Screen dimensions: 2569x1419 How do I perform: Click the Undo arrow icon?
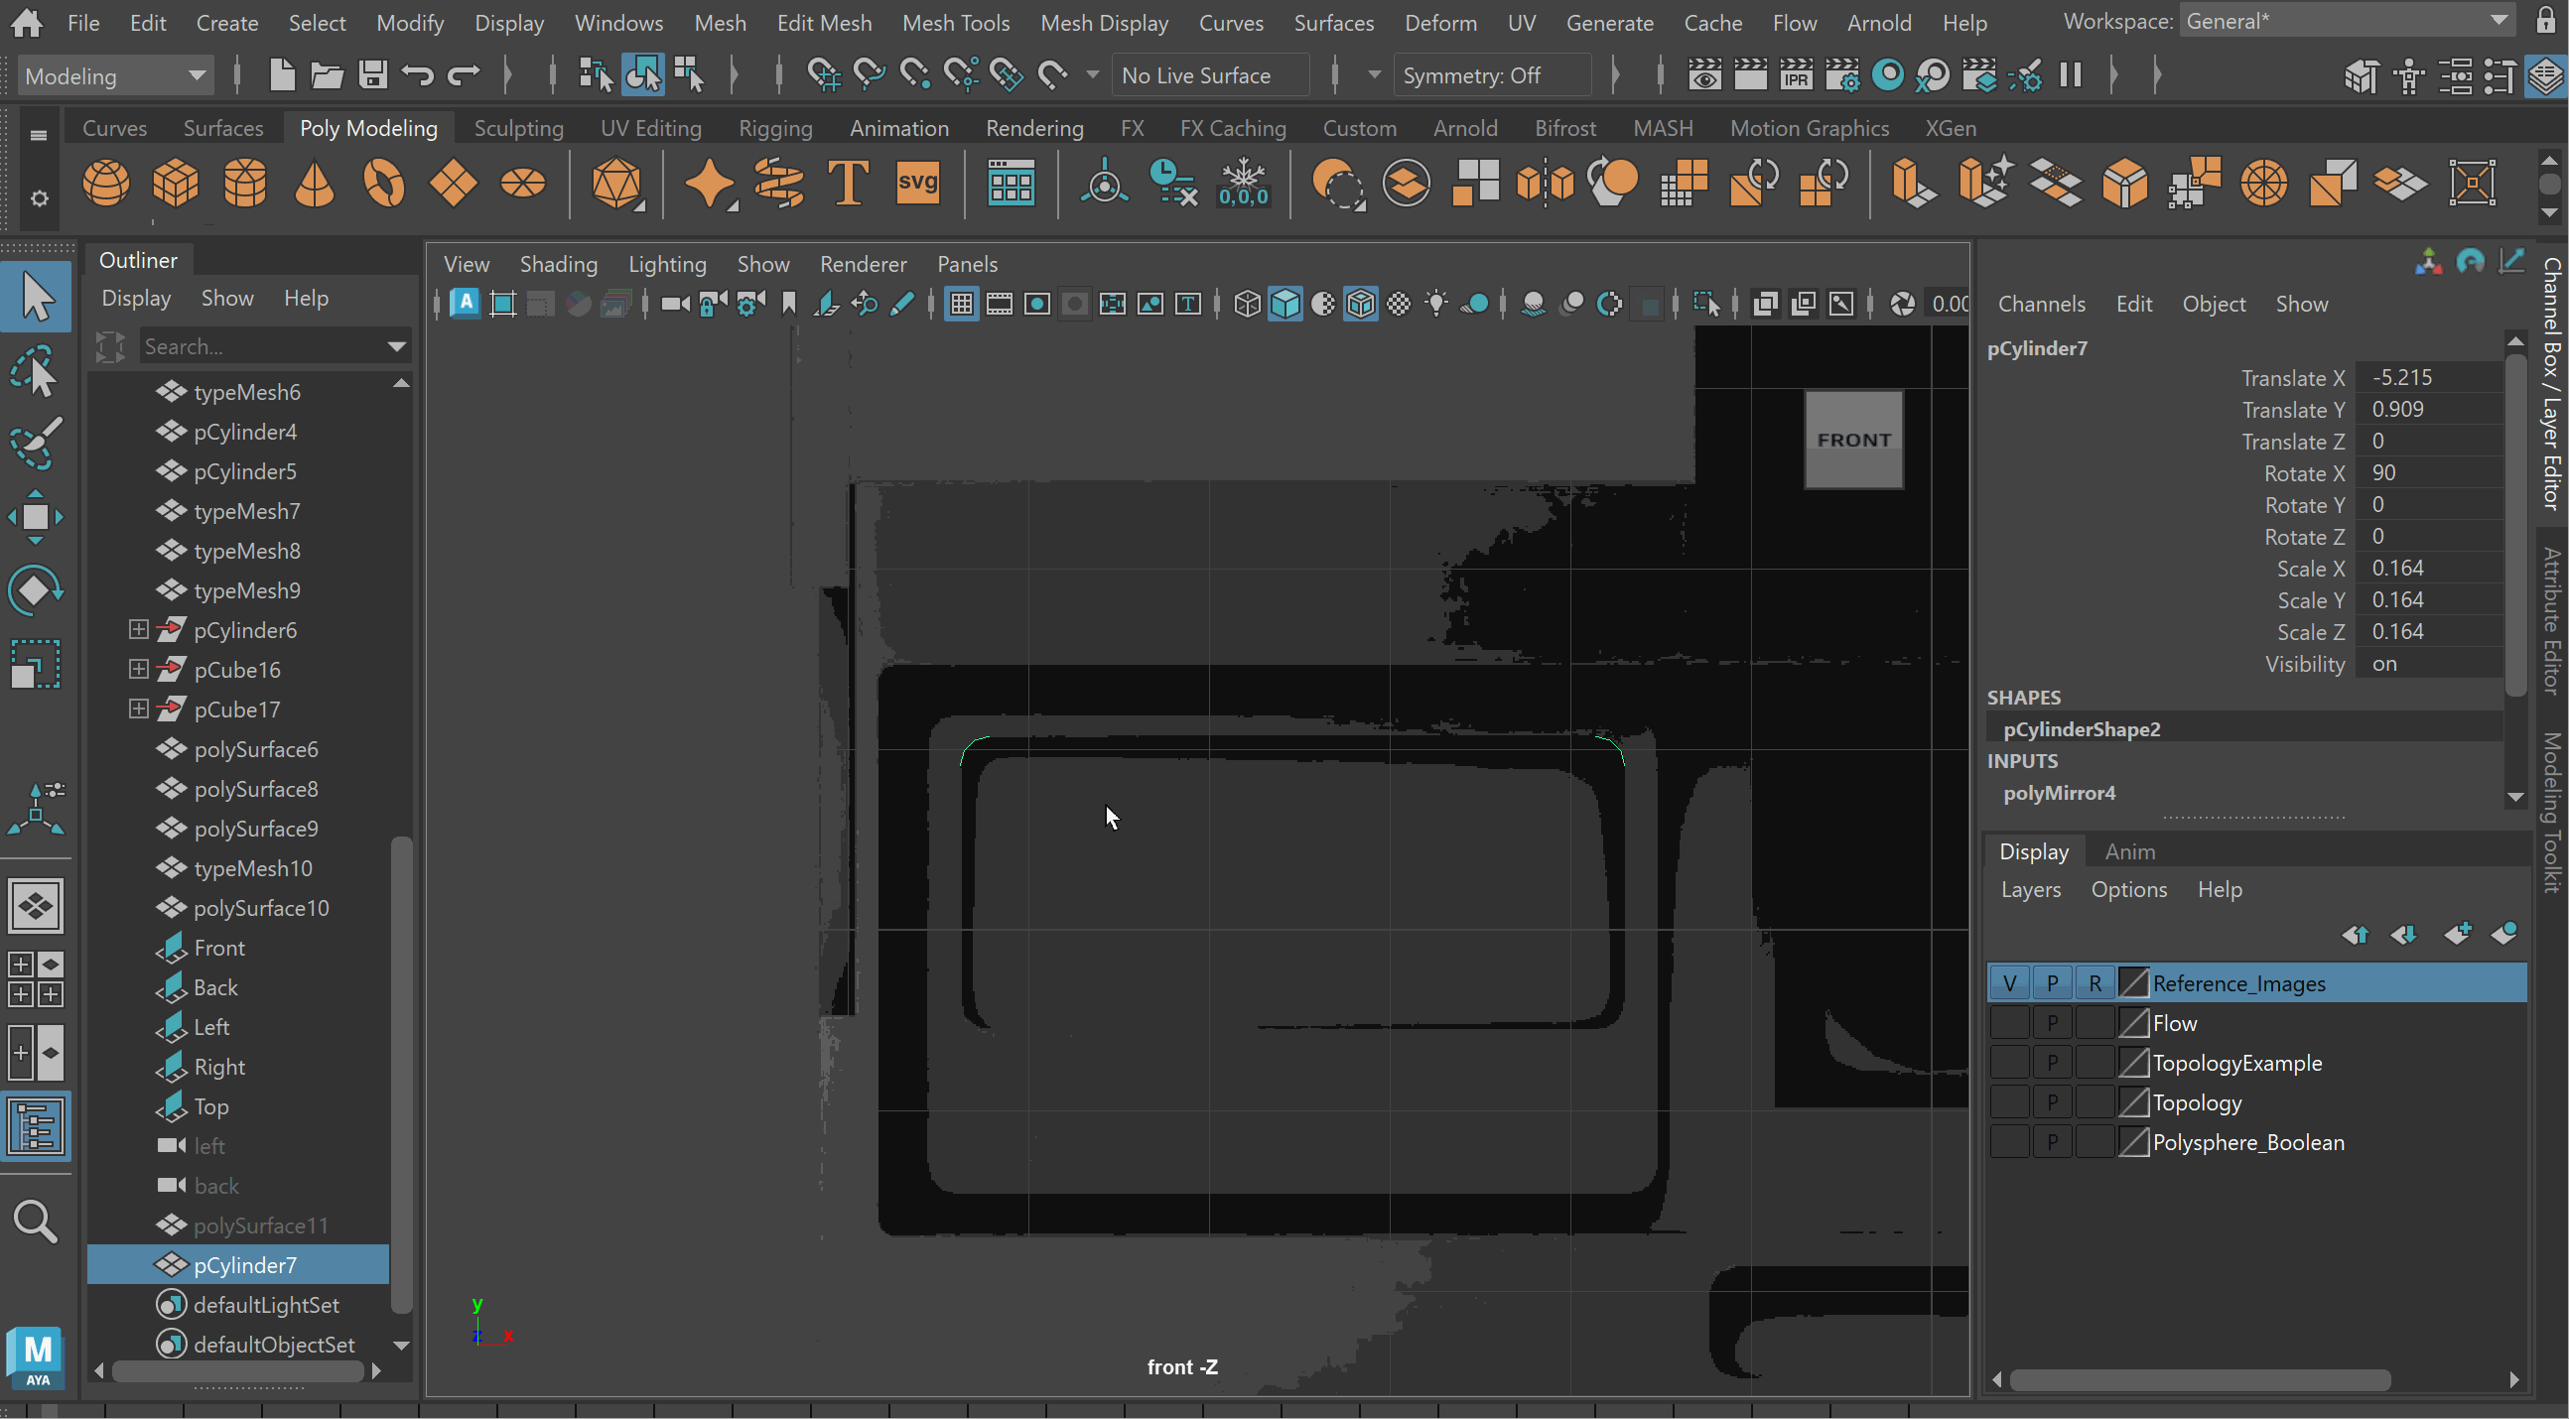pos(418,75)
